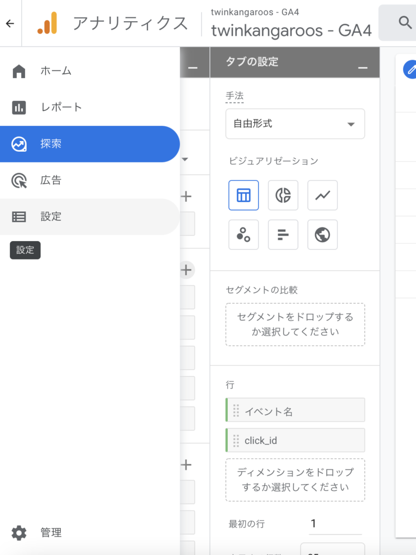The height and width of the screenshot is (555, 416).
Task: Open the 広告 navigation item
Action: click(89, 180)
